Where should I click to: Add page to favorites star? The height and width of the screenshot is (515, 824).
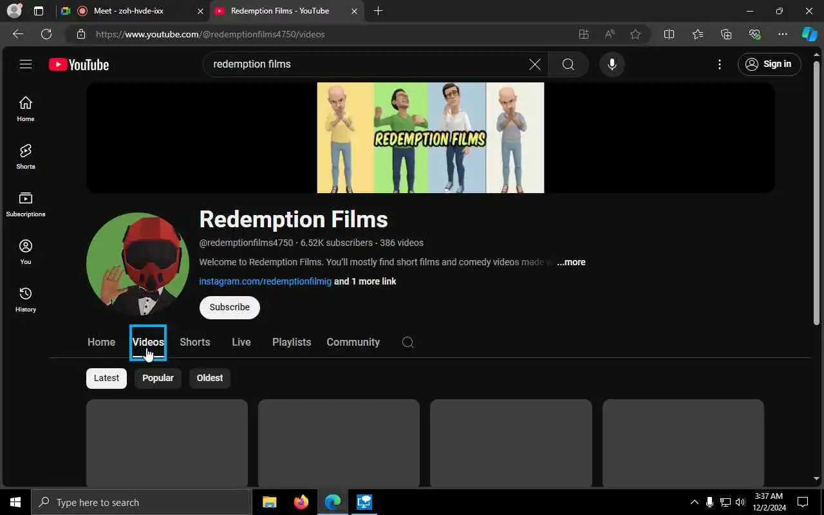click(635, 34)
